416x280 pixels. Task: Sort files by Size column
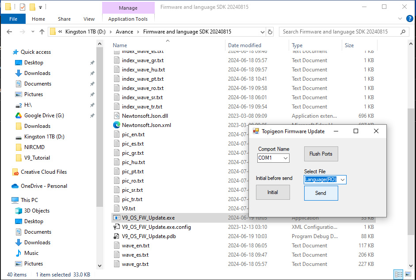[x=349, y=45]
